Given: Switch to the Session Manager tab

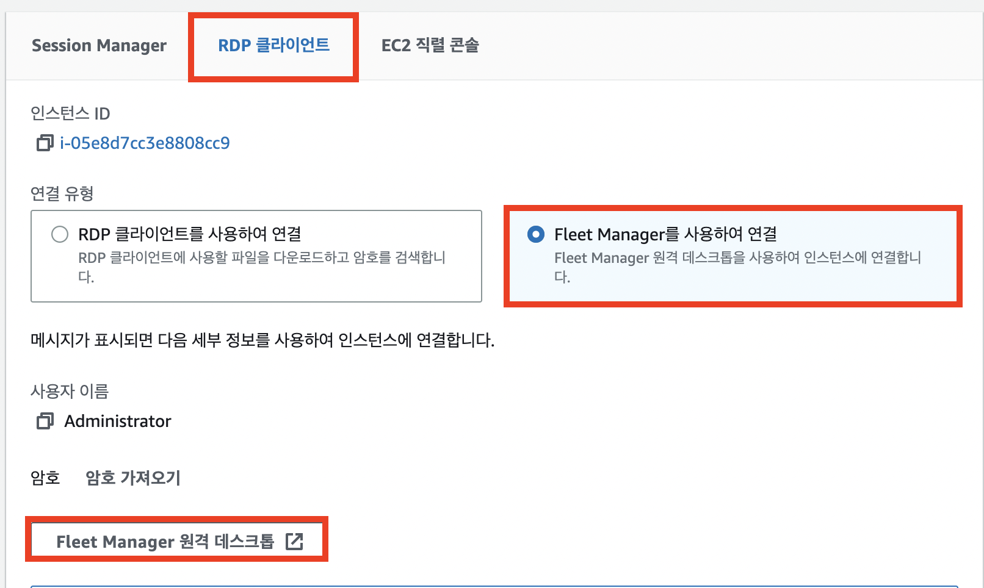Looking at the screenshot, I should pyautogui.click(x=98, y=45).
